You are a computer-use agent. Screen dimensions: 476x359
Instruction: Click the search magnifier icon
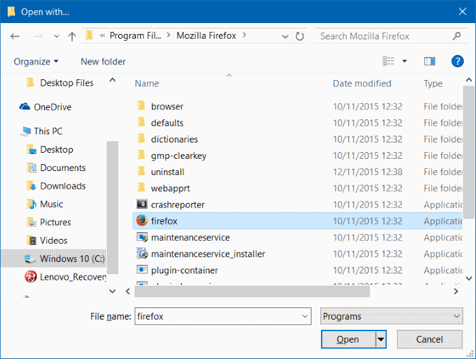point(456,36)
